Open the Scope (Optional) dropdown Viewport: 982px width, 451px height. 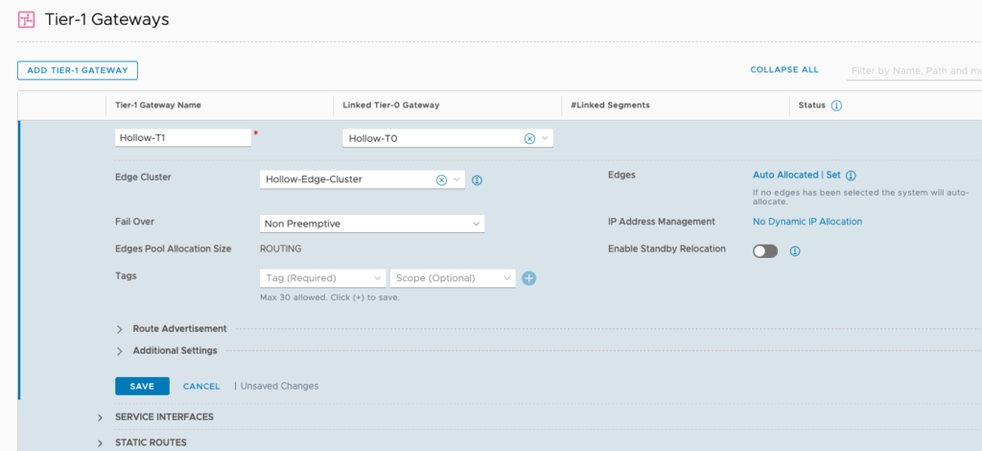point(453,278)
